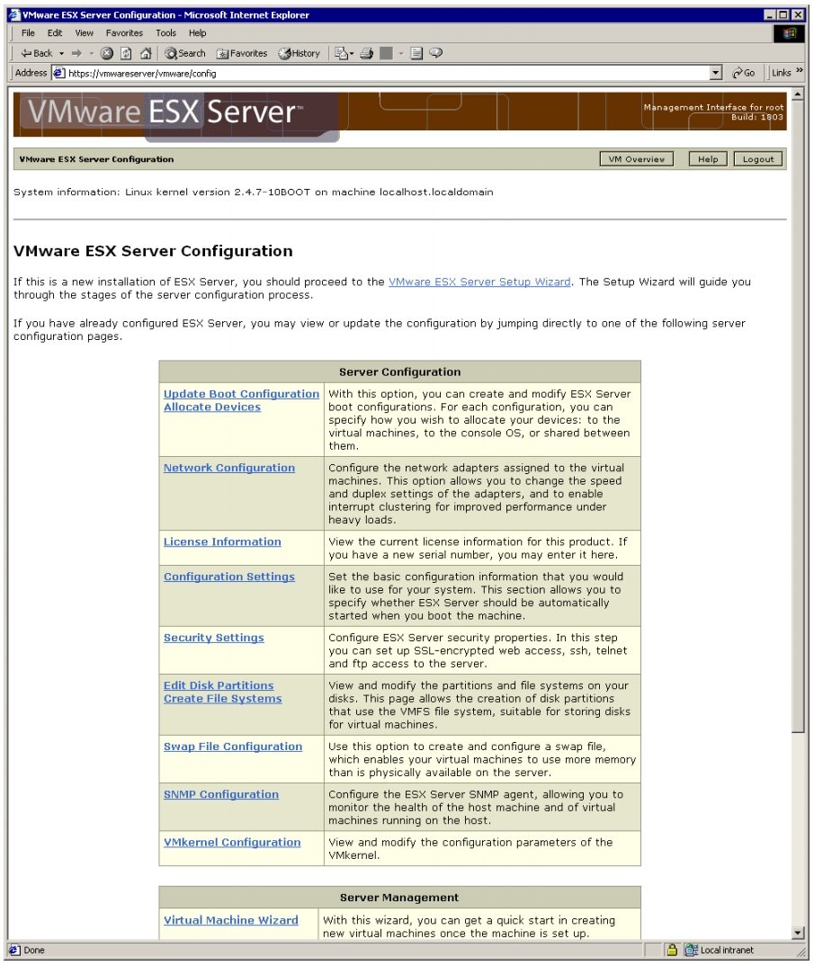
Task: Open the SNMP Configuration page
Action: click(220, 794)
